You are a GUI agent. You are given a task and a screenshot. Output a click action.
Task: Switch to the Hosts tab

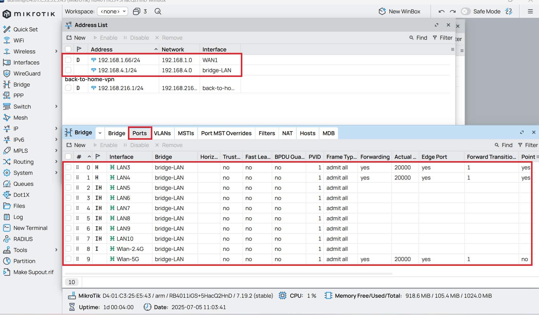[307, 133]
